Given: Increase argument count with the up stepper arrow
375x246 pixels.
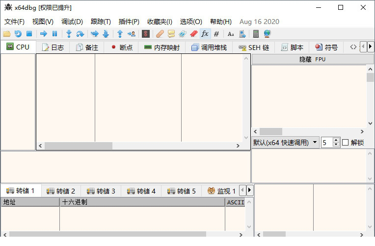Looking at the screenshot, I should point(336,140).
